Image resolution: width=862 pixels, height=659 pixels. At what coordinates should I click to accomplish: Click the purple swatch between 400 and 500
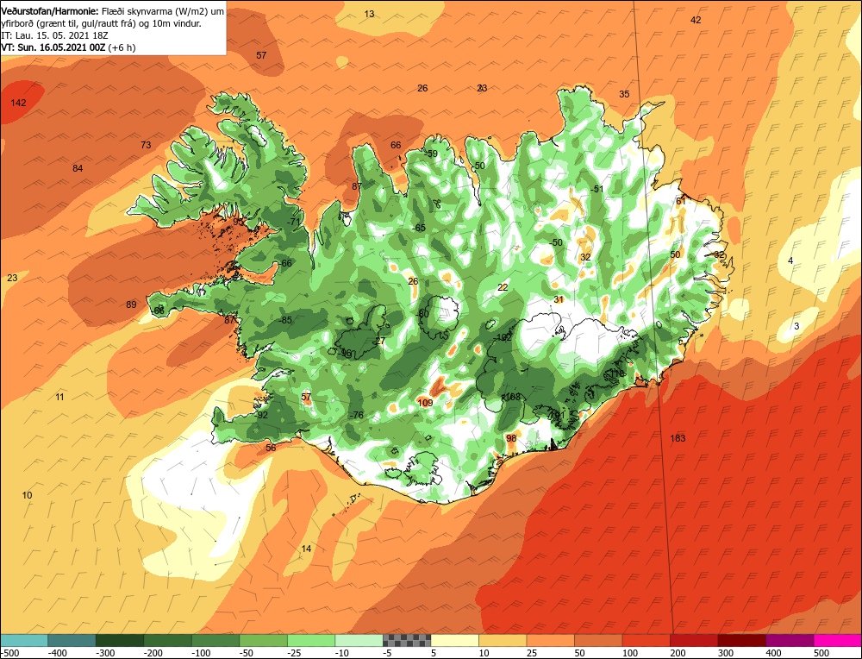tap(790, 640)
